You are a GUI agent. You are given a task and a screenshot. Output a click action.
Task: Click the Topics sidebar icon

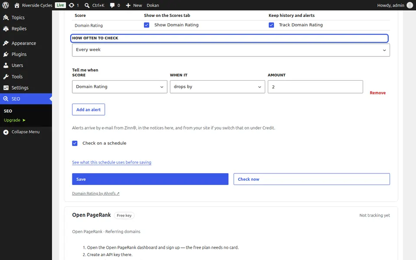click(6, 17)
